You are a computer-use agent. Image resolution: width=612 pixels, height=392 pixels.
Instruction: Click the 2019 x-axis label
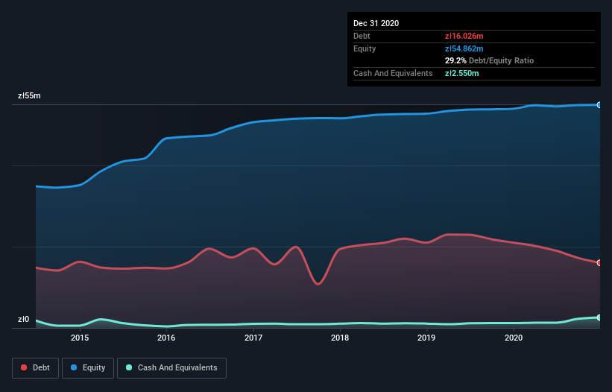[426, 338]
